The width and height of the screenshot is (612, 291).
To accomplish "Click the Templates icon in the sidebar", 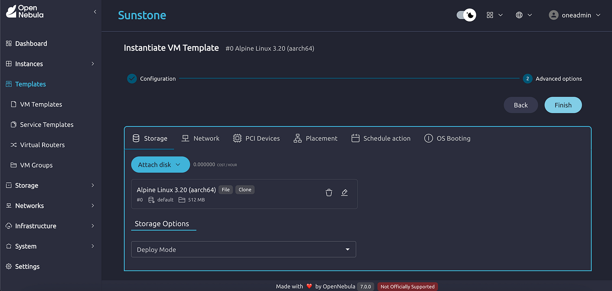I will [x=9, y=84].
